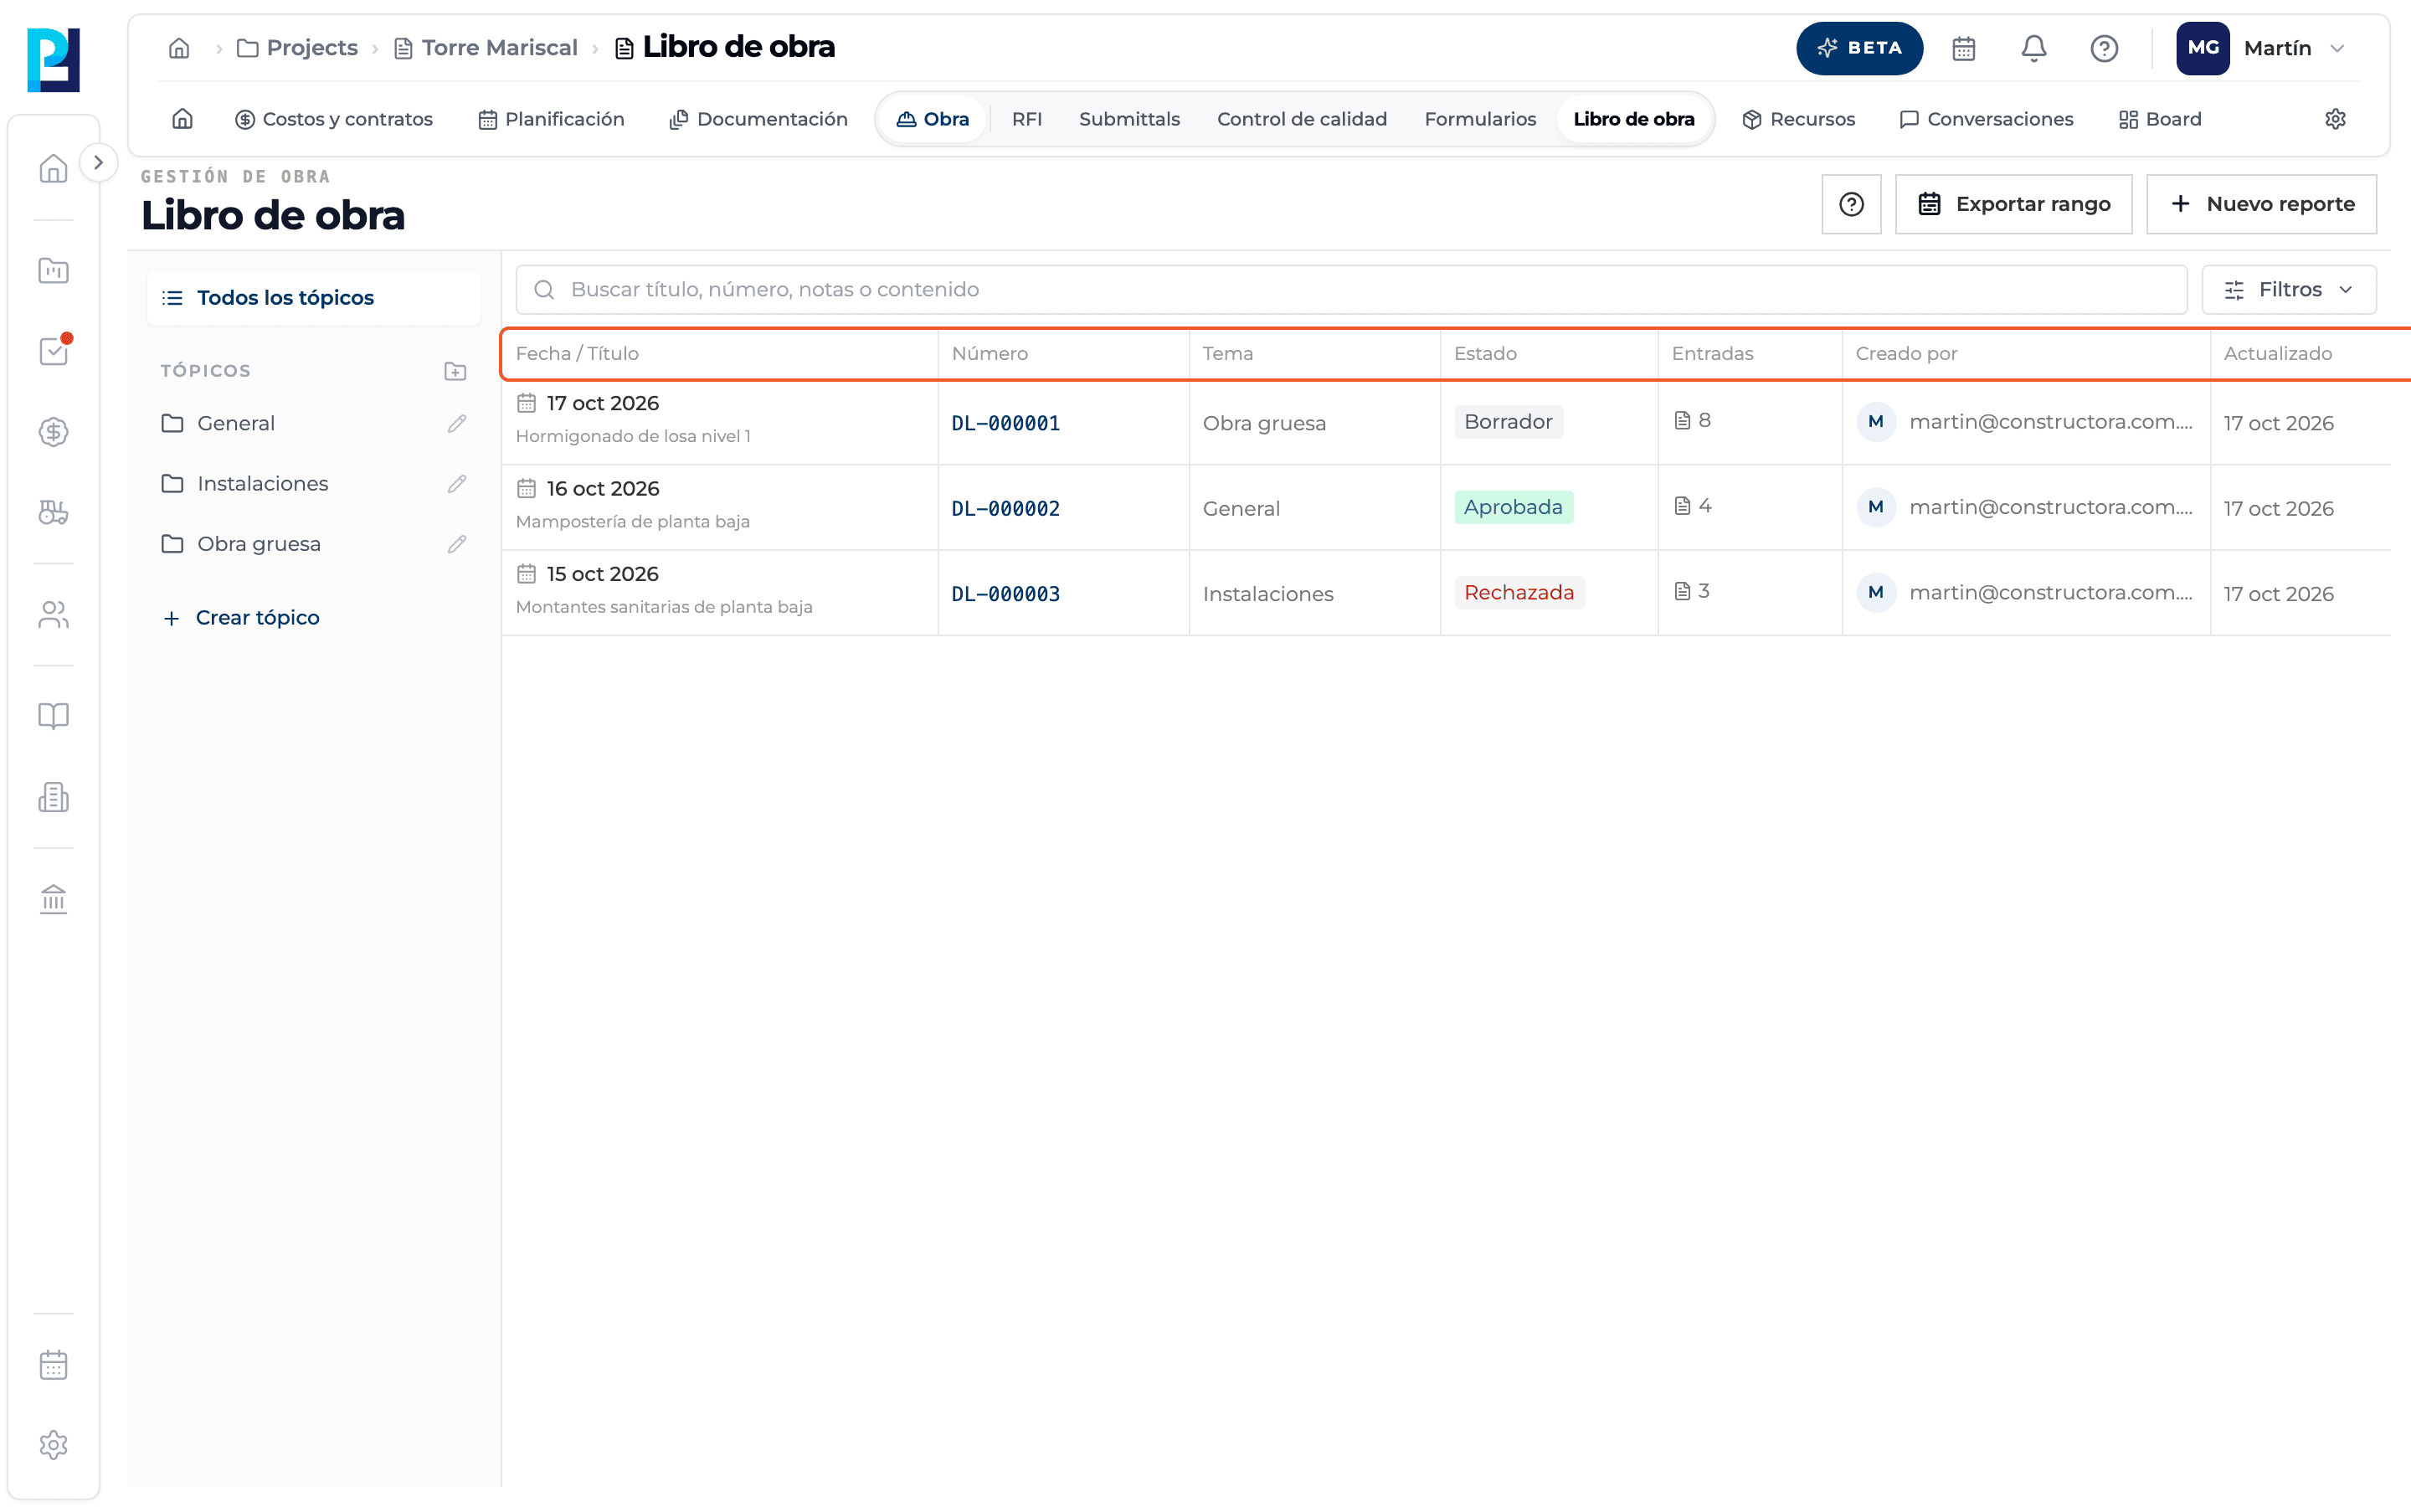This screenshot has width=2411, height=1507.
Task: Switch to the RFI tab
Action: 1026,119
